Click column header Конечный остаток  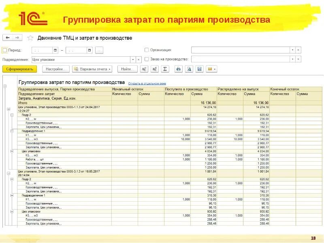[x=285, y=89]
